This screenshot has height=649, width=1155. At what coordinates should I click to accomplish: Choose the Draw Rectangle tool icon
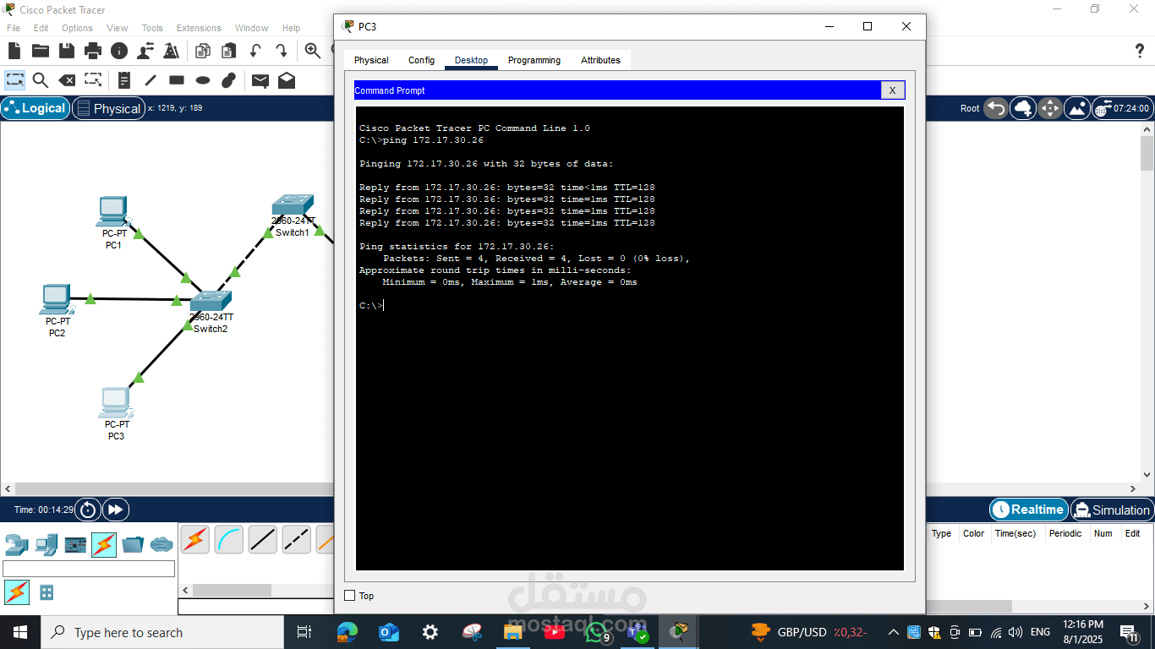[x=177, y=80]
